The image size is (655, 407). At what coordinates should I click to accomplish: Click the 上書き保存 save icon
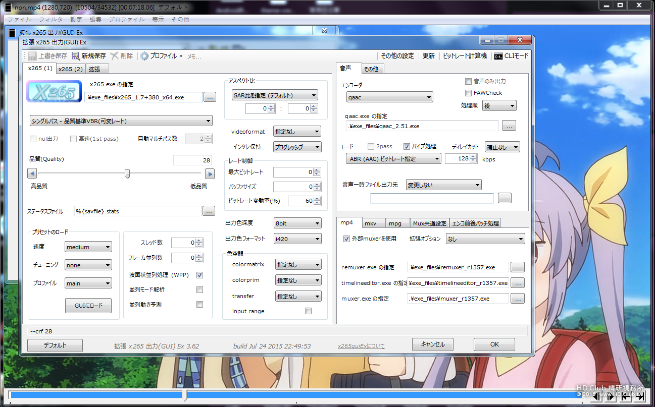point(32,56)
